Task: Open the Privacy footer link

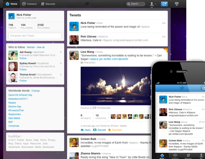Action: [x=52, y=140]
